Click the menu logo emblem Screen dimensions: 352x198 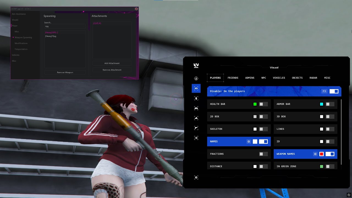pos(196,65)
